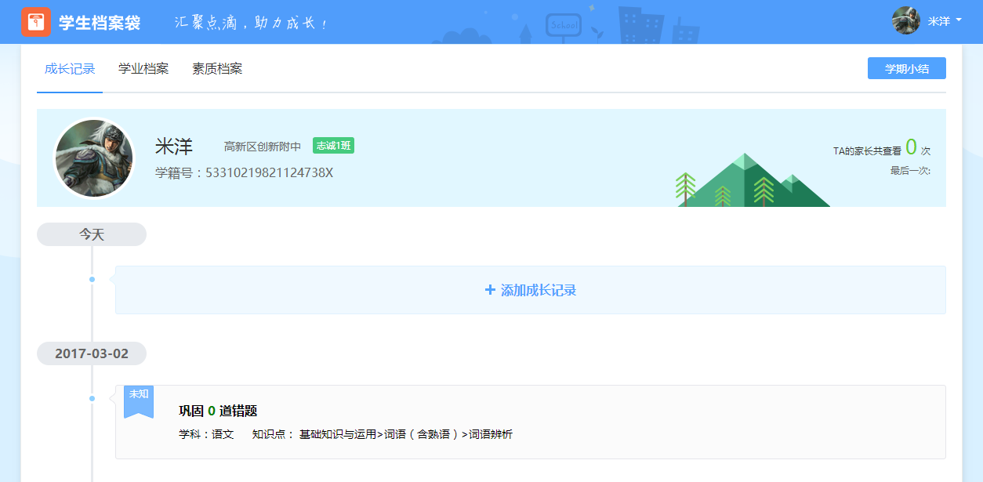
Task: Click the 今天 timeline date label
Action: [92, 234]
